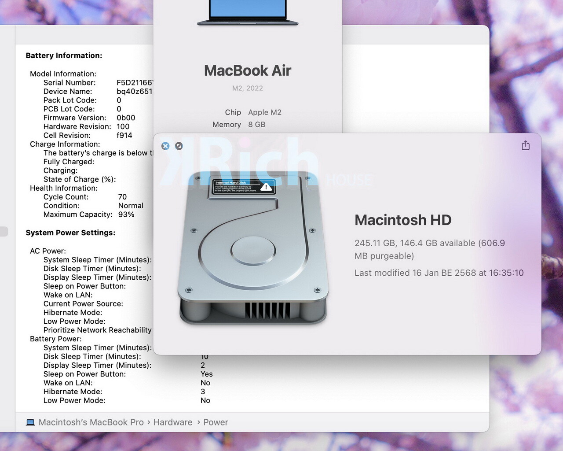Click the Battery Power label

tap(56, 339)
